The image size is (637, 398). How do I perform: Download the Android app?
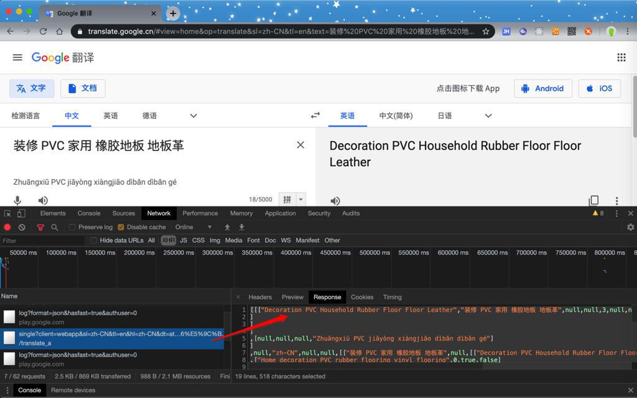coord(542,88)
